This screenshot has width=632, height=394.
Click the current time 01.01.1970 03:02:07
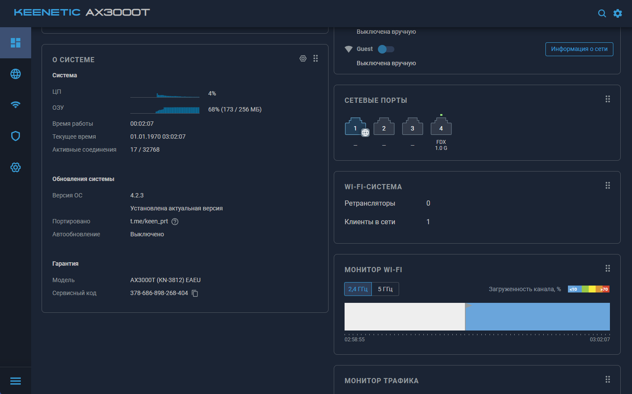(158, 137)
